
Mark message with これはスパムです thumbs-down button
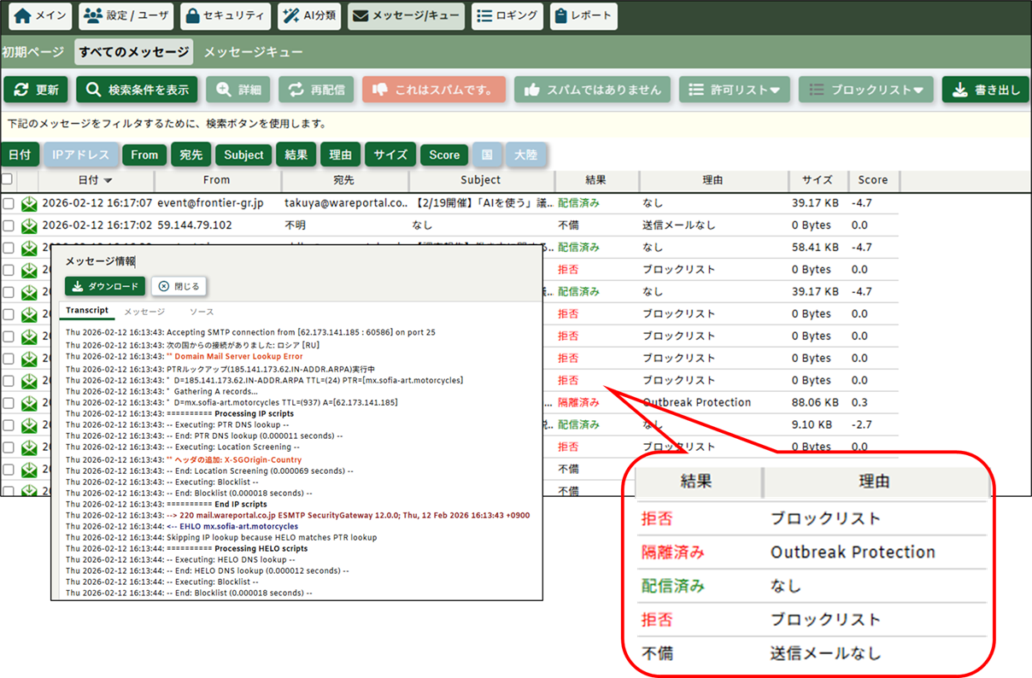pos(433,90)
